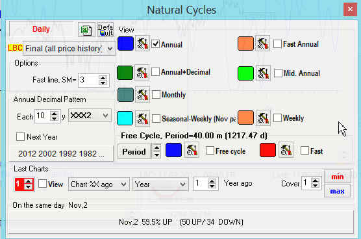The image size is (361, 239).
Task: Open line settings tool for Fast Annual
Action: (263, 44)
